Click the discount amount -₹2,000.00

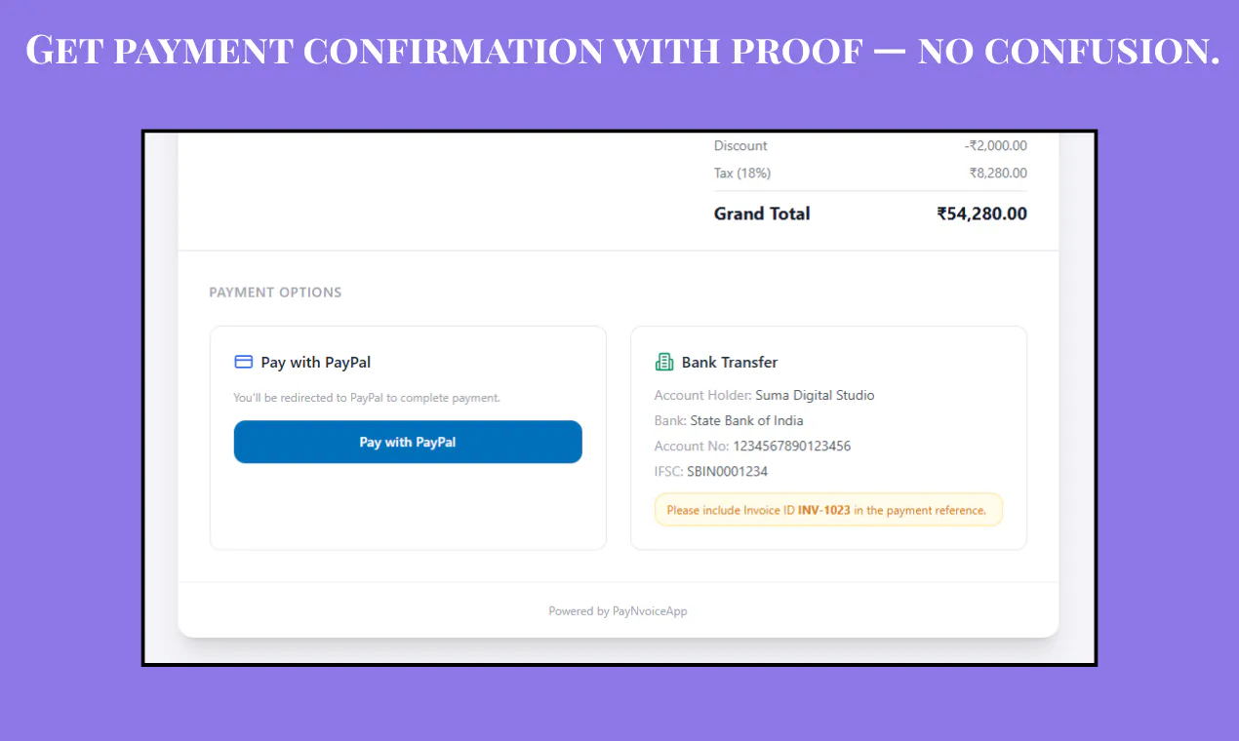(x=995, y=145)
